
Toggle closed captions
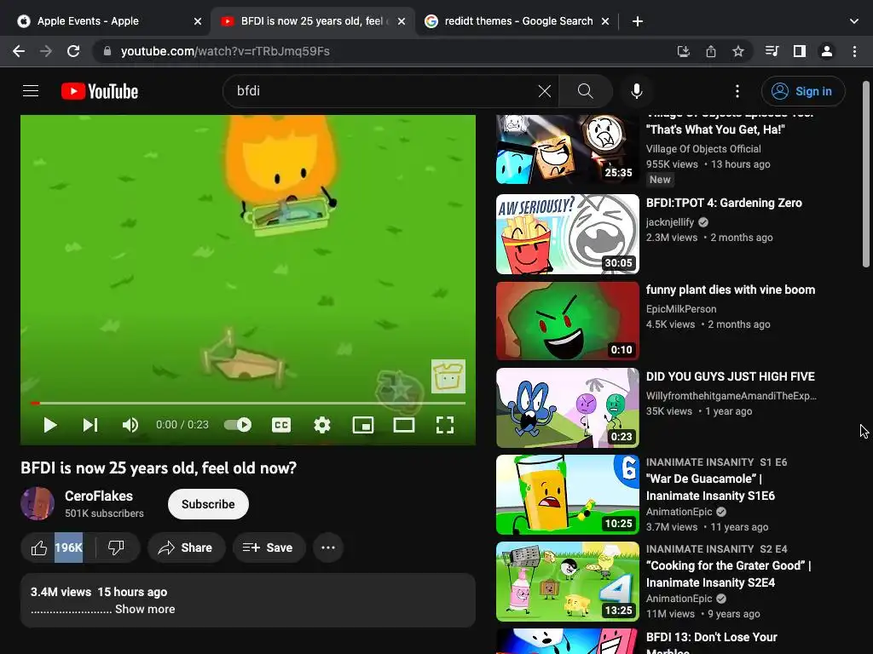(x=281, y=426)
